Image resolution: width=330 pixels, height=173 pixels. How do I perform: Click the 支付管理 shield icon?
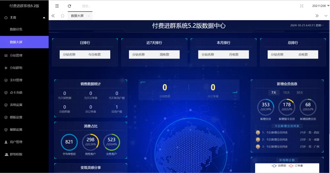tap(6, 80)
